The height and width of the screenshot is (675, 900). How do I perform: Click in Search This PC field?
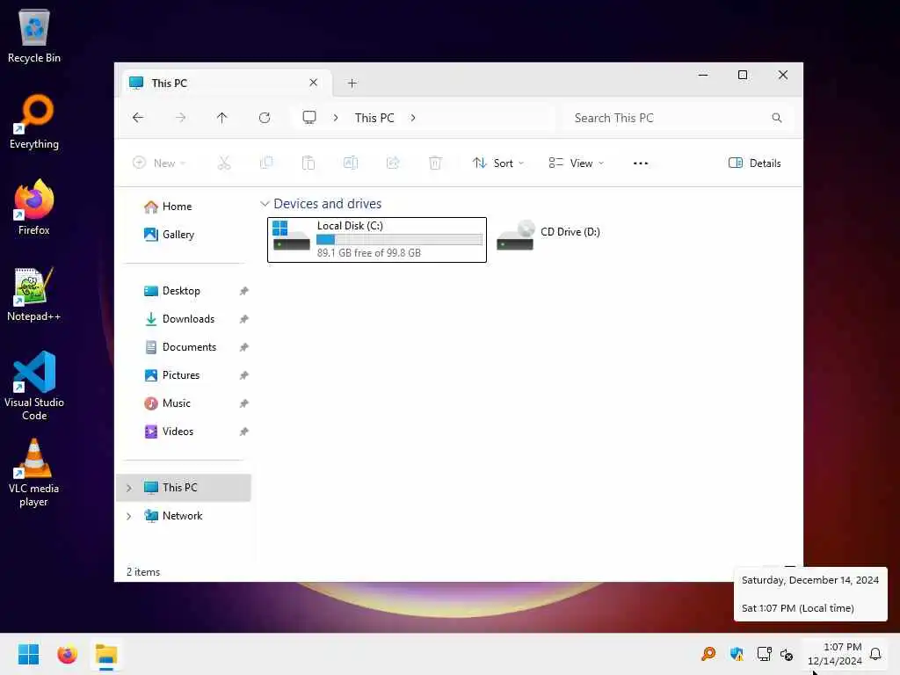click(679, 118)
